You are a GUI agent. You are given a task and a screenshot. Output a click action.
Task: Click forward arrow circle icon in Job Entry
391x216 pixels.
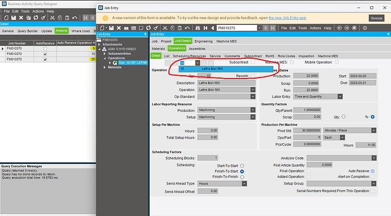coord(347,28)
